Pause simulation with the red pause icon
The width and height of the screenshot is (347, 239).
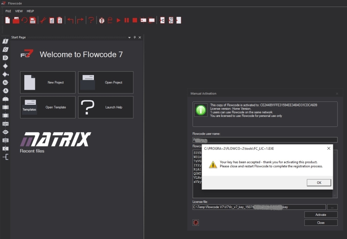click(x=127, y=20)
